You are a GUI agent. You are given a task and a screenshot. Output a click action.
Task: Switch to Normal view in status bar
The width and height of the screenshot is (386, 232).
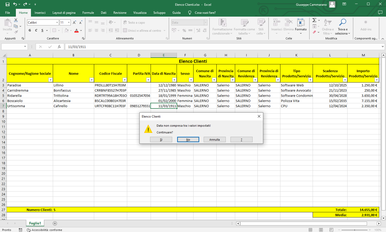pos(310,230)
